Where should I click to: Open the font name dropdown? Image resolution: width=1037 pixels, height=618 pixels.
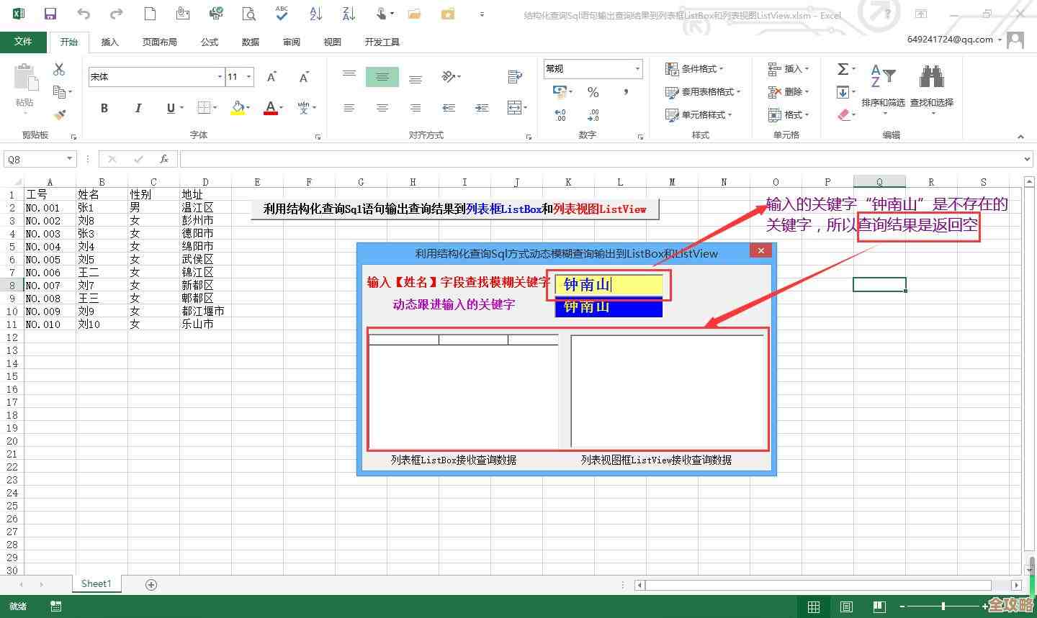click(220, 76)
